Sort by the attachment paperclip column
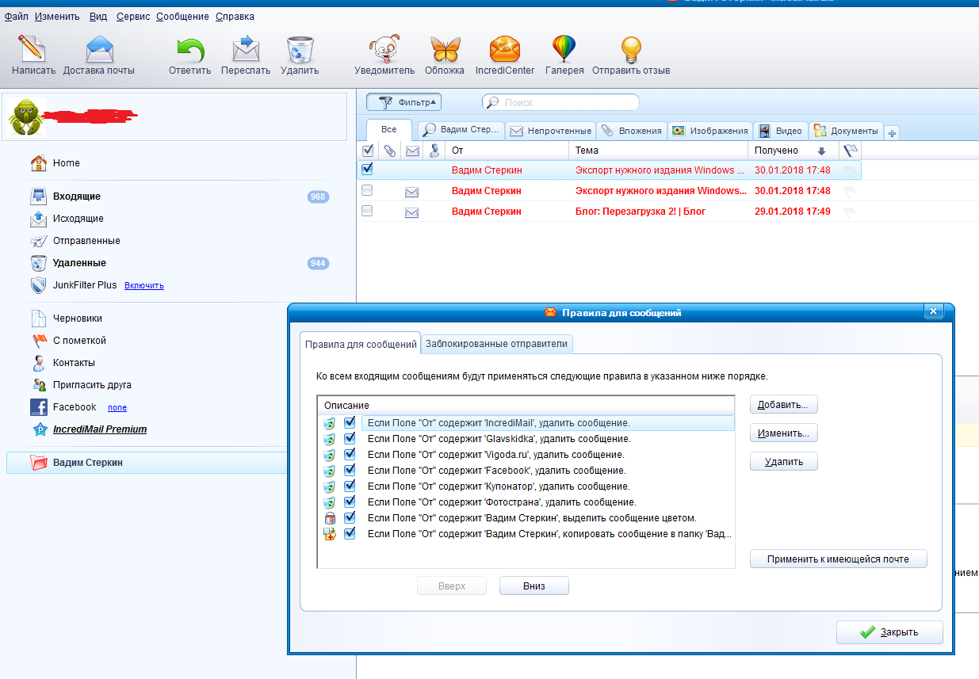979x679 pixels. click(x=389, y=151)
